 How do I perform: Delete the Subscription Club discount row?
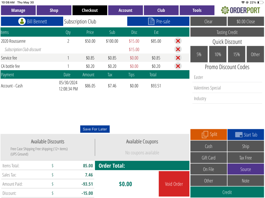(178, 49)
